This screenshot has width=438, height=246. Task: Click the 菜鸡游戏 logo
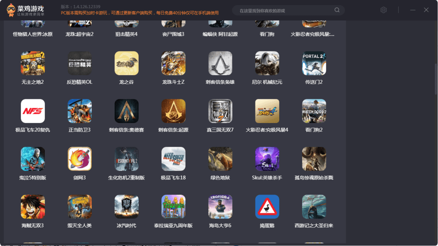(26, 10)
